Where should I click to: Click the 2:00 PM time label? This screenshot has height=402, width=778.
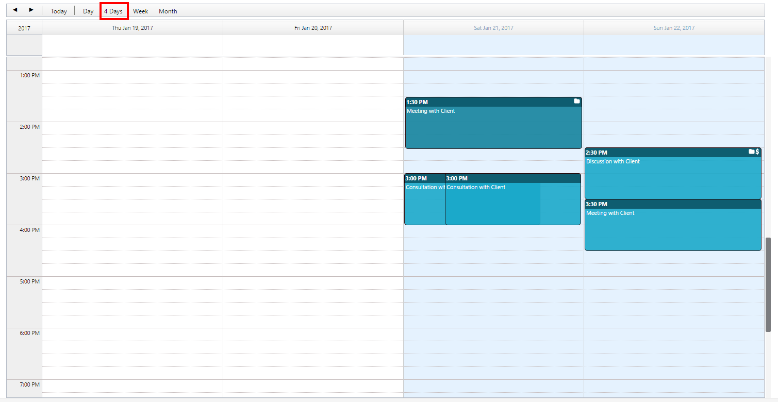click(x=29, y=127)
